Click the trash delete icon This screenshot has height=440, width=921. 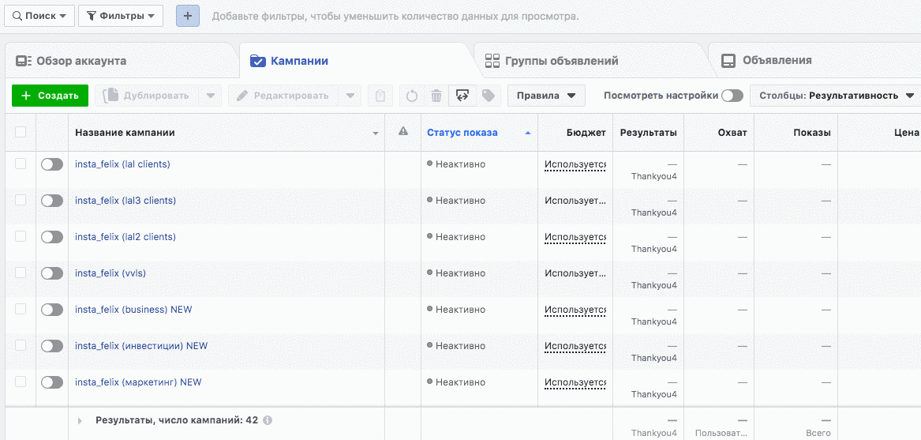pyautogui.click(x=436, y=96)
